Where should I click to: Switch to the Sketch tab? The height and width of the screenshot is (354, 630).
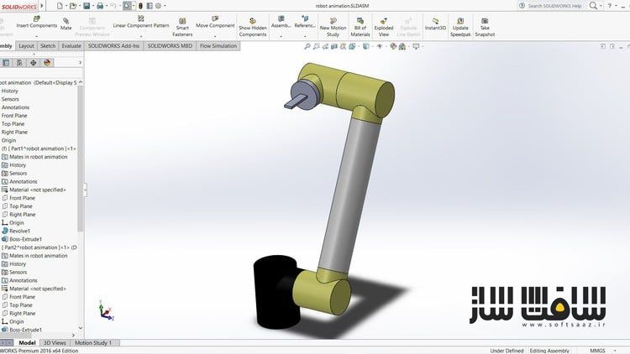point(48,46)
